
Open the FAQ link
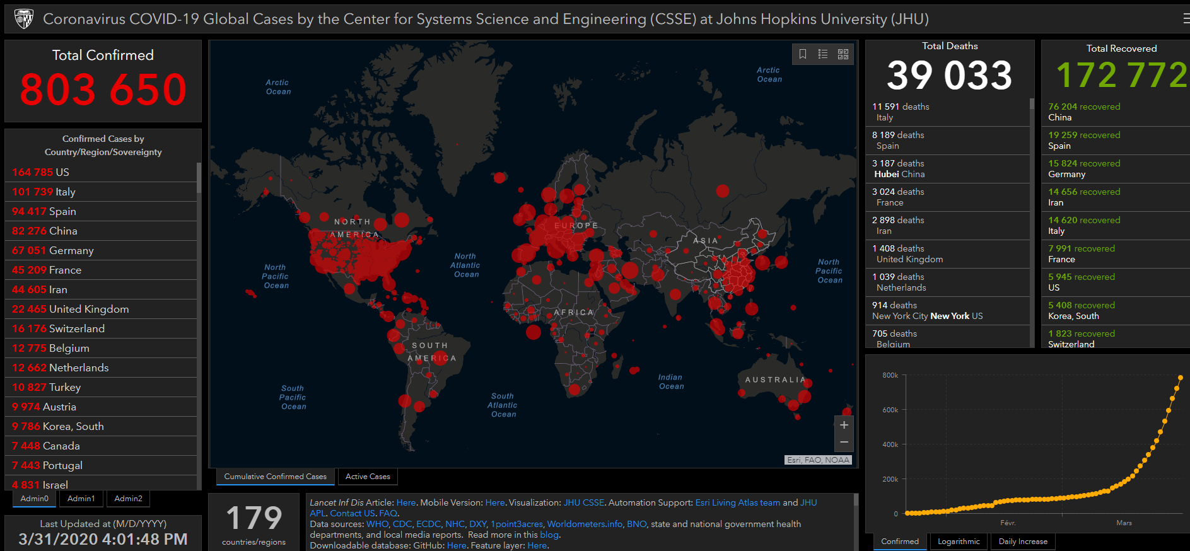tap(388, 513)
